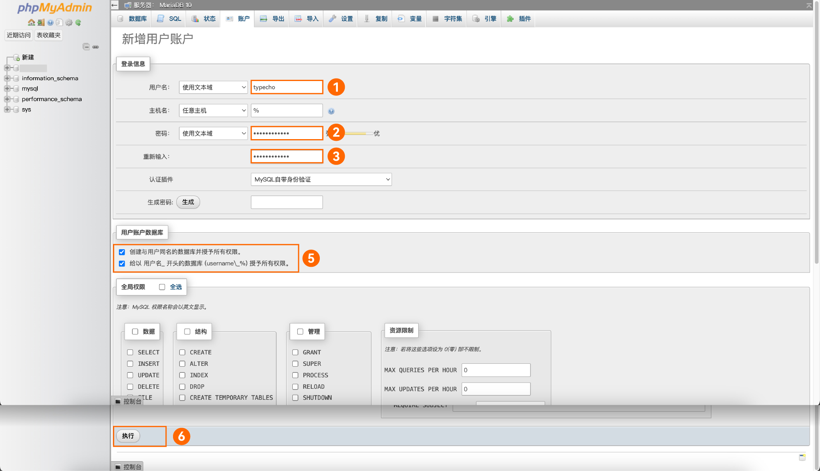Click the log out door icon
Image resolution: width=820 pixels, height=471 pixels.
pyautogui.click(x=41, y=23)
